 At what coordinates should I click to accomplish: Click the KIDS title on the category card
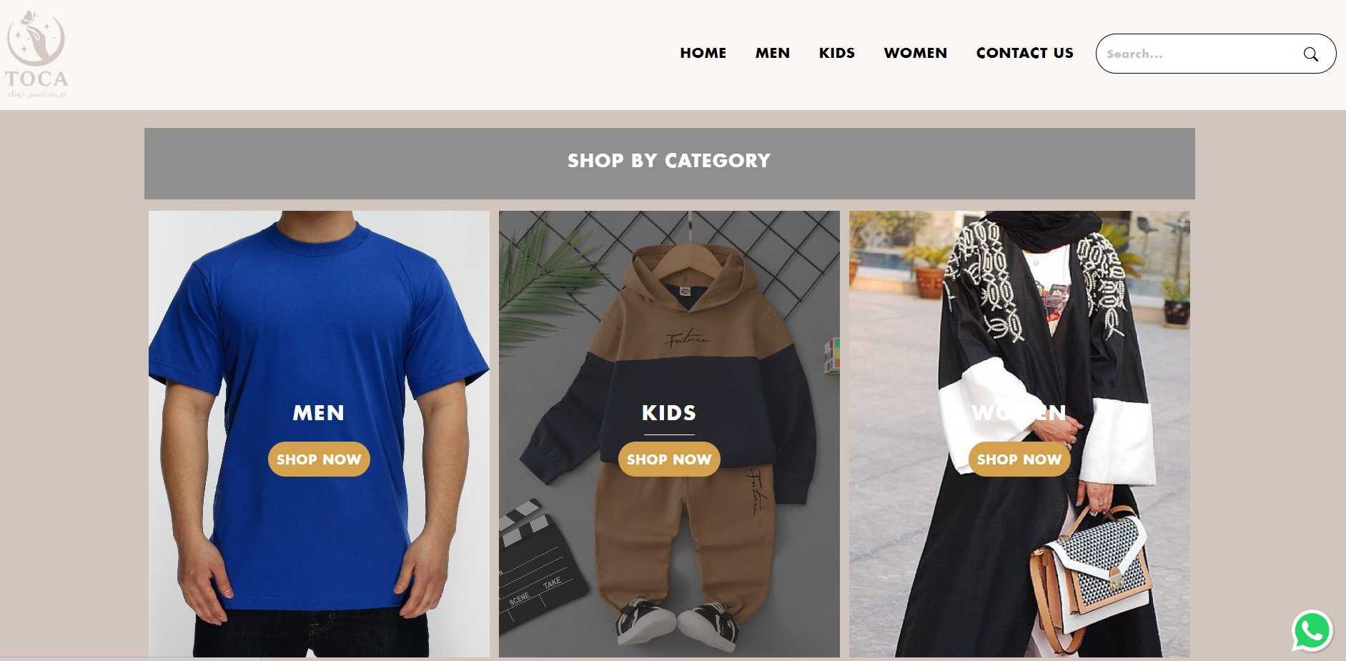tap(669, 413)
